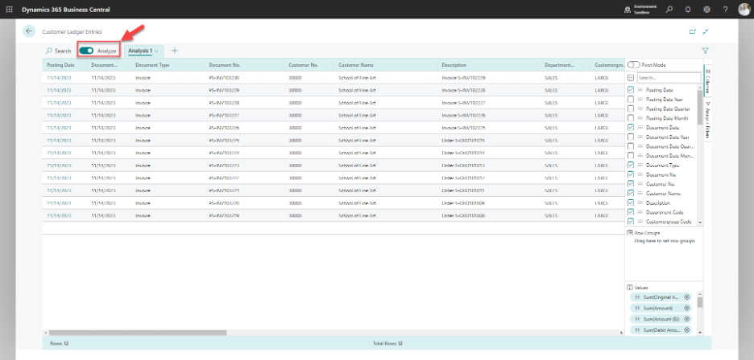
Task: Check the Posting Date Year checkbox
Action: coord(631,100)
